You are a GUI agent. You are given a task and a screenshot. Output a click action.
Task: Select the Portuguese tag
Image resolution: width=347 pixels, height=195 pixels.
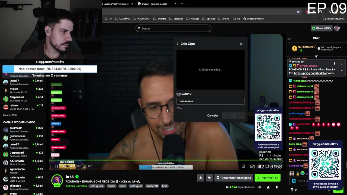coord(97,186)
